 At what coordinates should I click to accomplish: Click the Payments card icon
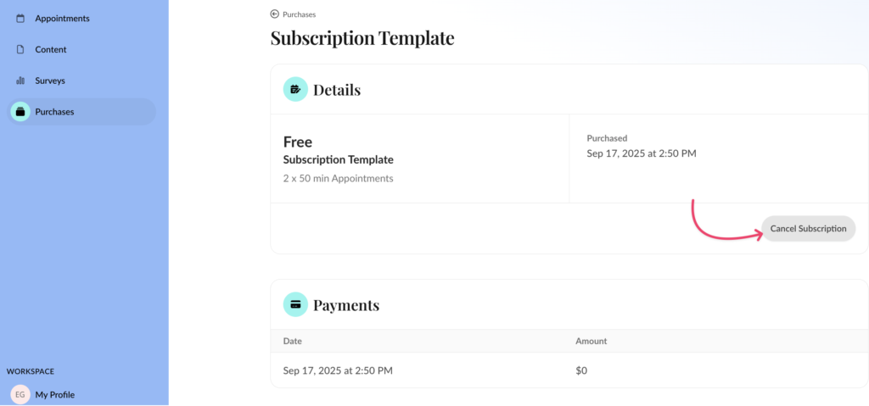tap(295, 304)
